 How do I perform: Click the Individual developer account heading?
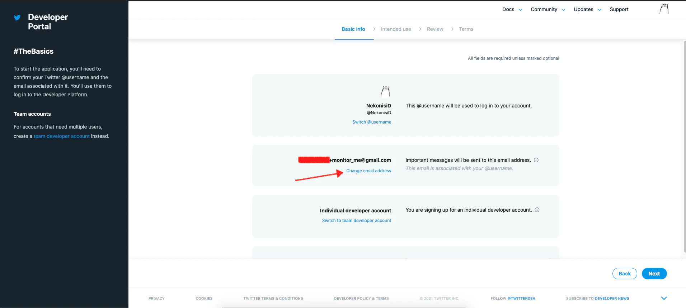tap(356, 211)
